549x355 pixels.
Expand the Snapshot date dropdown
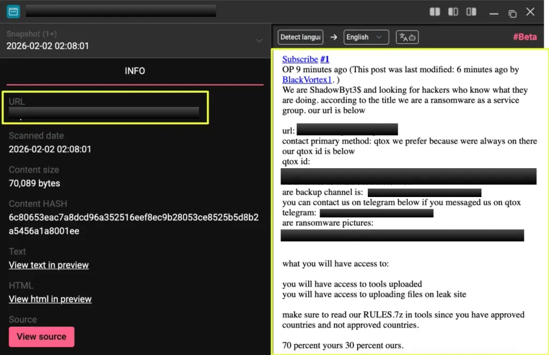tap(259, 41)
